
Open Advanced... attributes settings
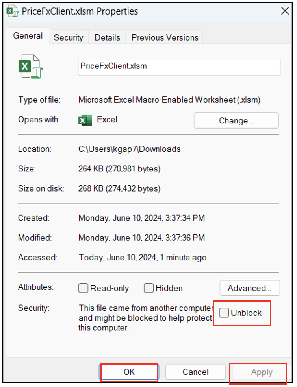coord(249,288)
